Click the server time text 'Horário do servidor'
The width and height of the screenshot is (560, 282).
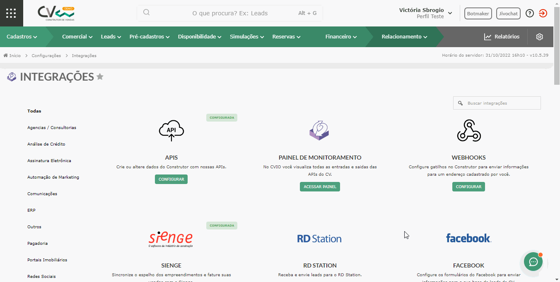(x=495, y=55)
